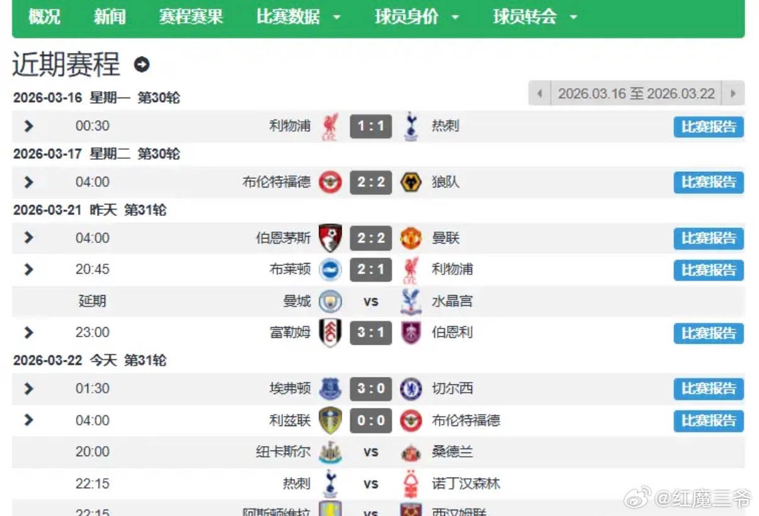Open the 球员身价 dropdown menu
This screenshot has height=516, width=759.
(417, 17)
